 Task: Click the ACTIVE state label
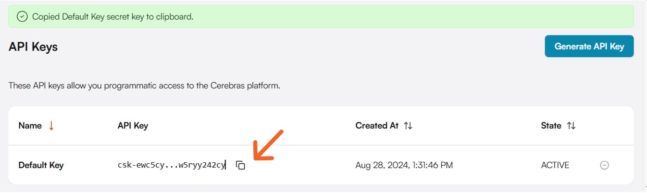[555, 165]
